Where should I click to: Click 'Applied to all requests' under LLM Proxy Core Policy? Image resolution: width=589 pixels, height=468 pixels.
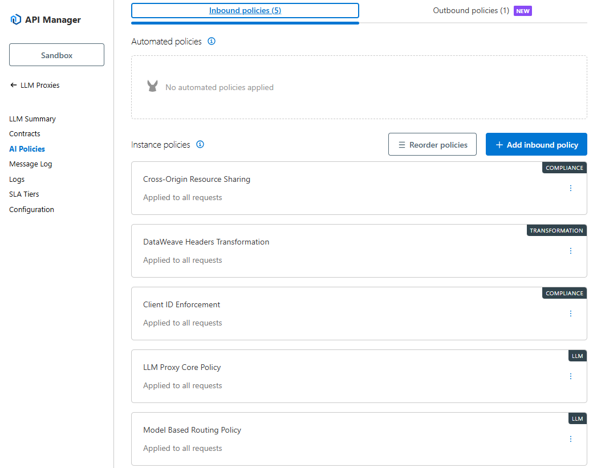coord(182,386)
